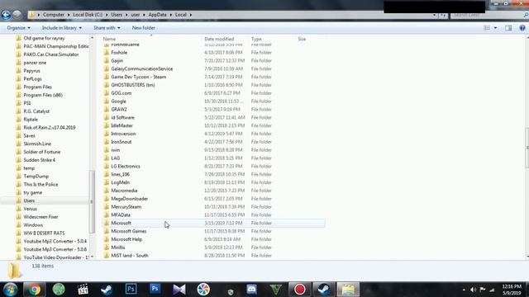Select Soldier of Fortune tree folder
The image size is (529, 297).
click(42, 152)
